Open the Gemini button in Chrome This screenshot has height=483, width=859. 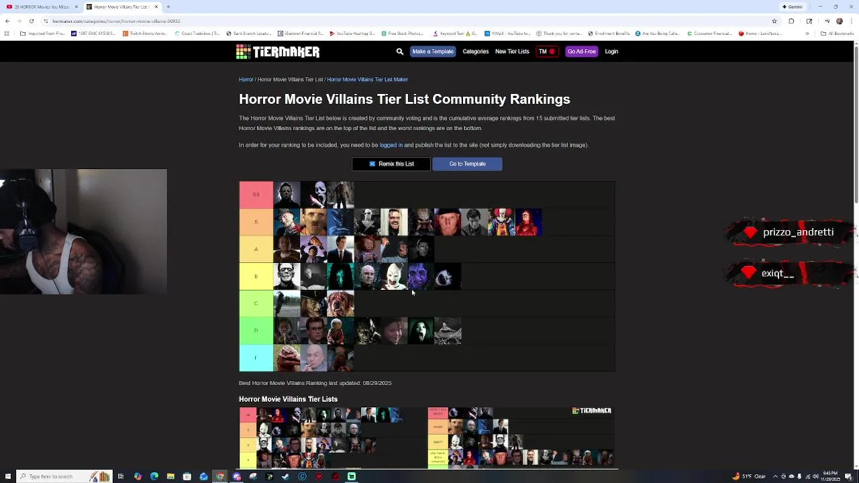(792, 7)
